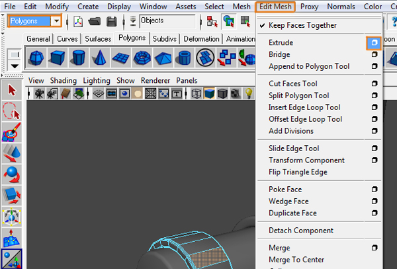
Task: Activate the Rotate tool
Action: [12, 175]
